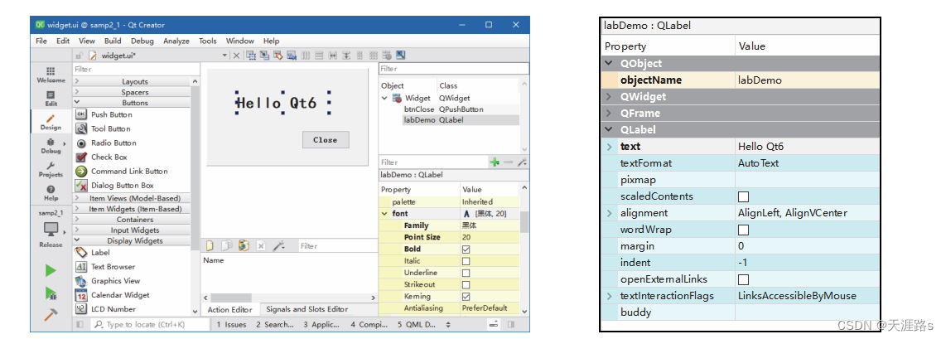This screenshot has width=946, height=339.
Task: Open the 1 Issues output pane
Action: (232, 325)
